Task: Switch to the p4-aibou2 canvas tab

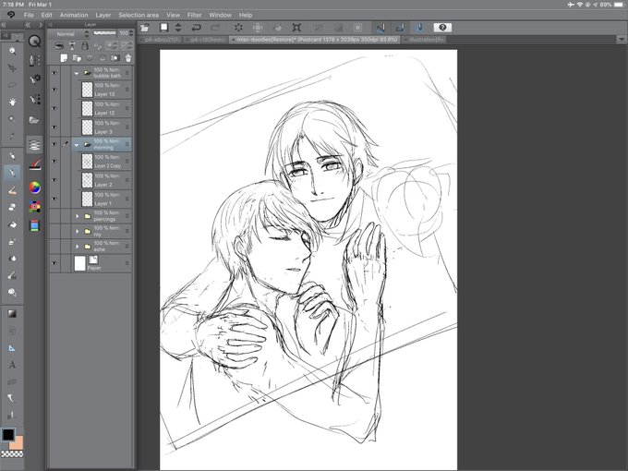Action: (x=160, y=40)
